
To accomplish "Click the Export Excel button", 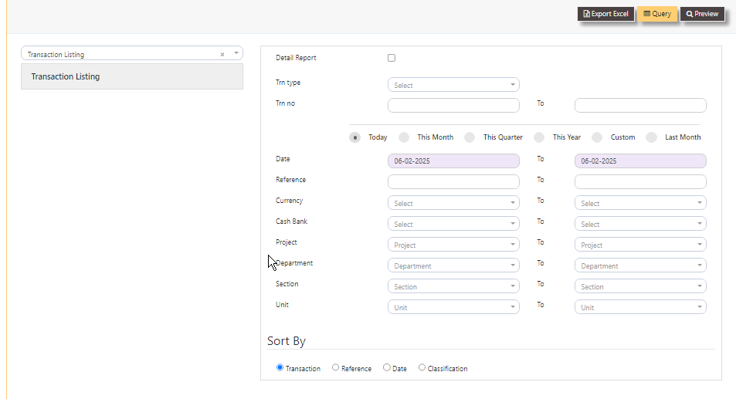I will click(605, 14).
